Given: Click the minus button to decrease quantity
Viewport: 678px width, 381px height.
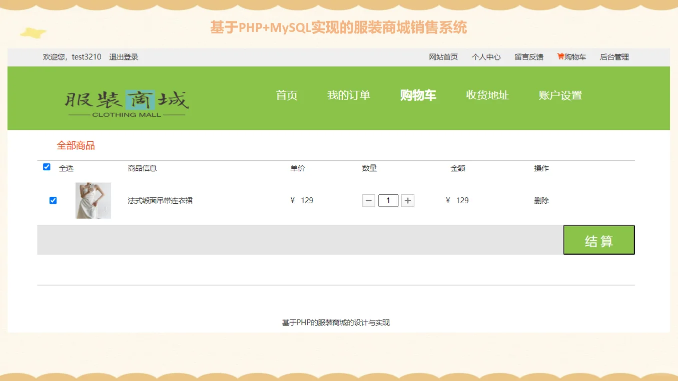Looking at the screenshot, I should click(x=369, y=200).
